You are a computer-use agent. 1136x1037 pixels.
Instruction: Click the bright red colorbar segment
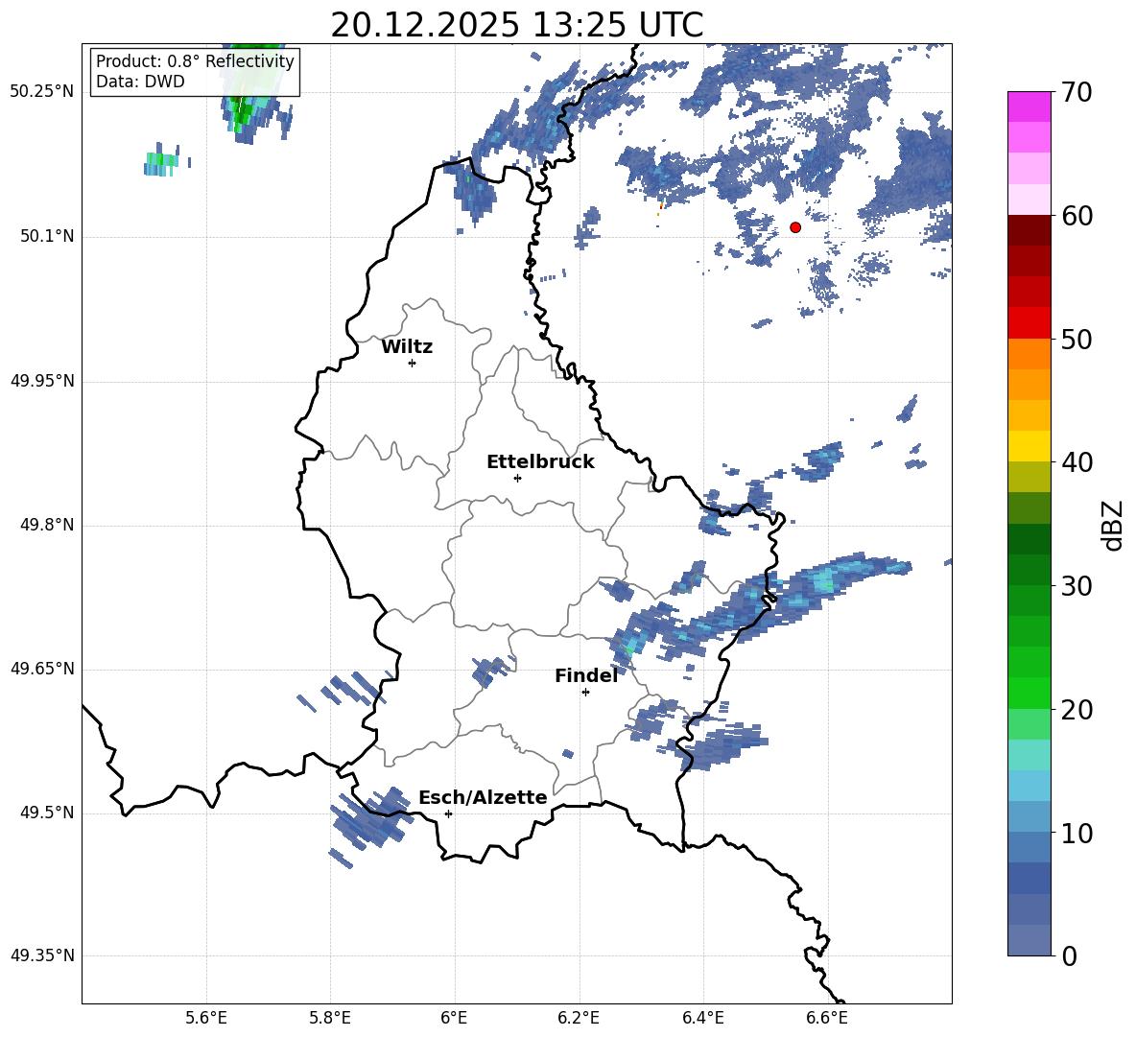click(1029, 323)
